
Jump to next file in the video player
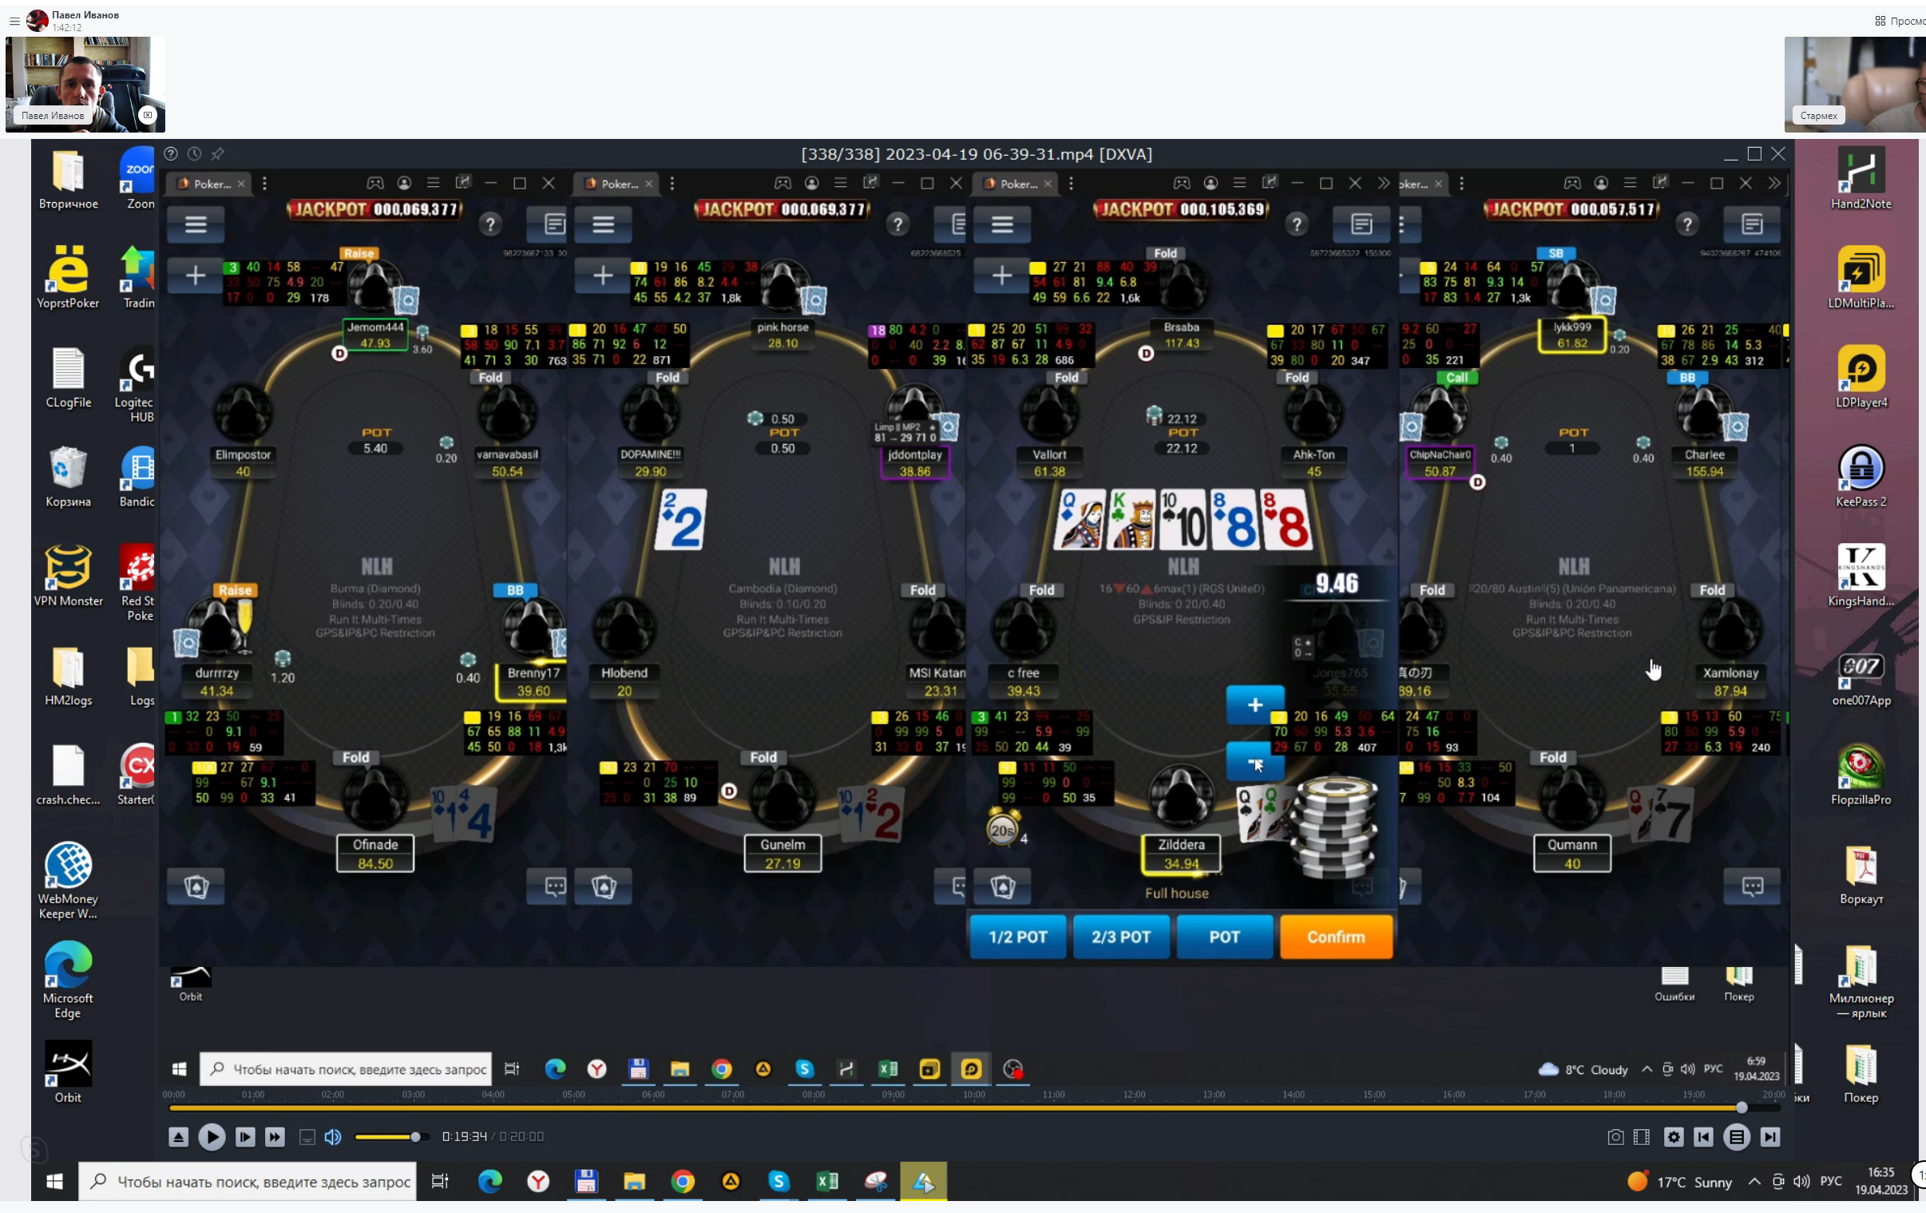click(1770, 1136)
